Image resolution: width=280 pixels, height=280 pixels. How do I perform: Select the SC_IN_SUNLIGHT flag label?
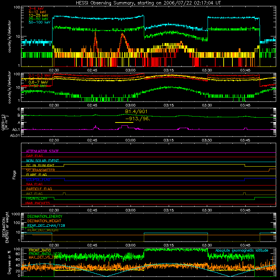[40, 165]
